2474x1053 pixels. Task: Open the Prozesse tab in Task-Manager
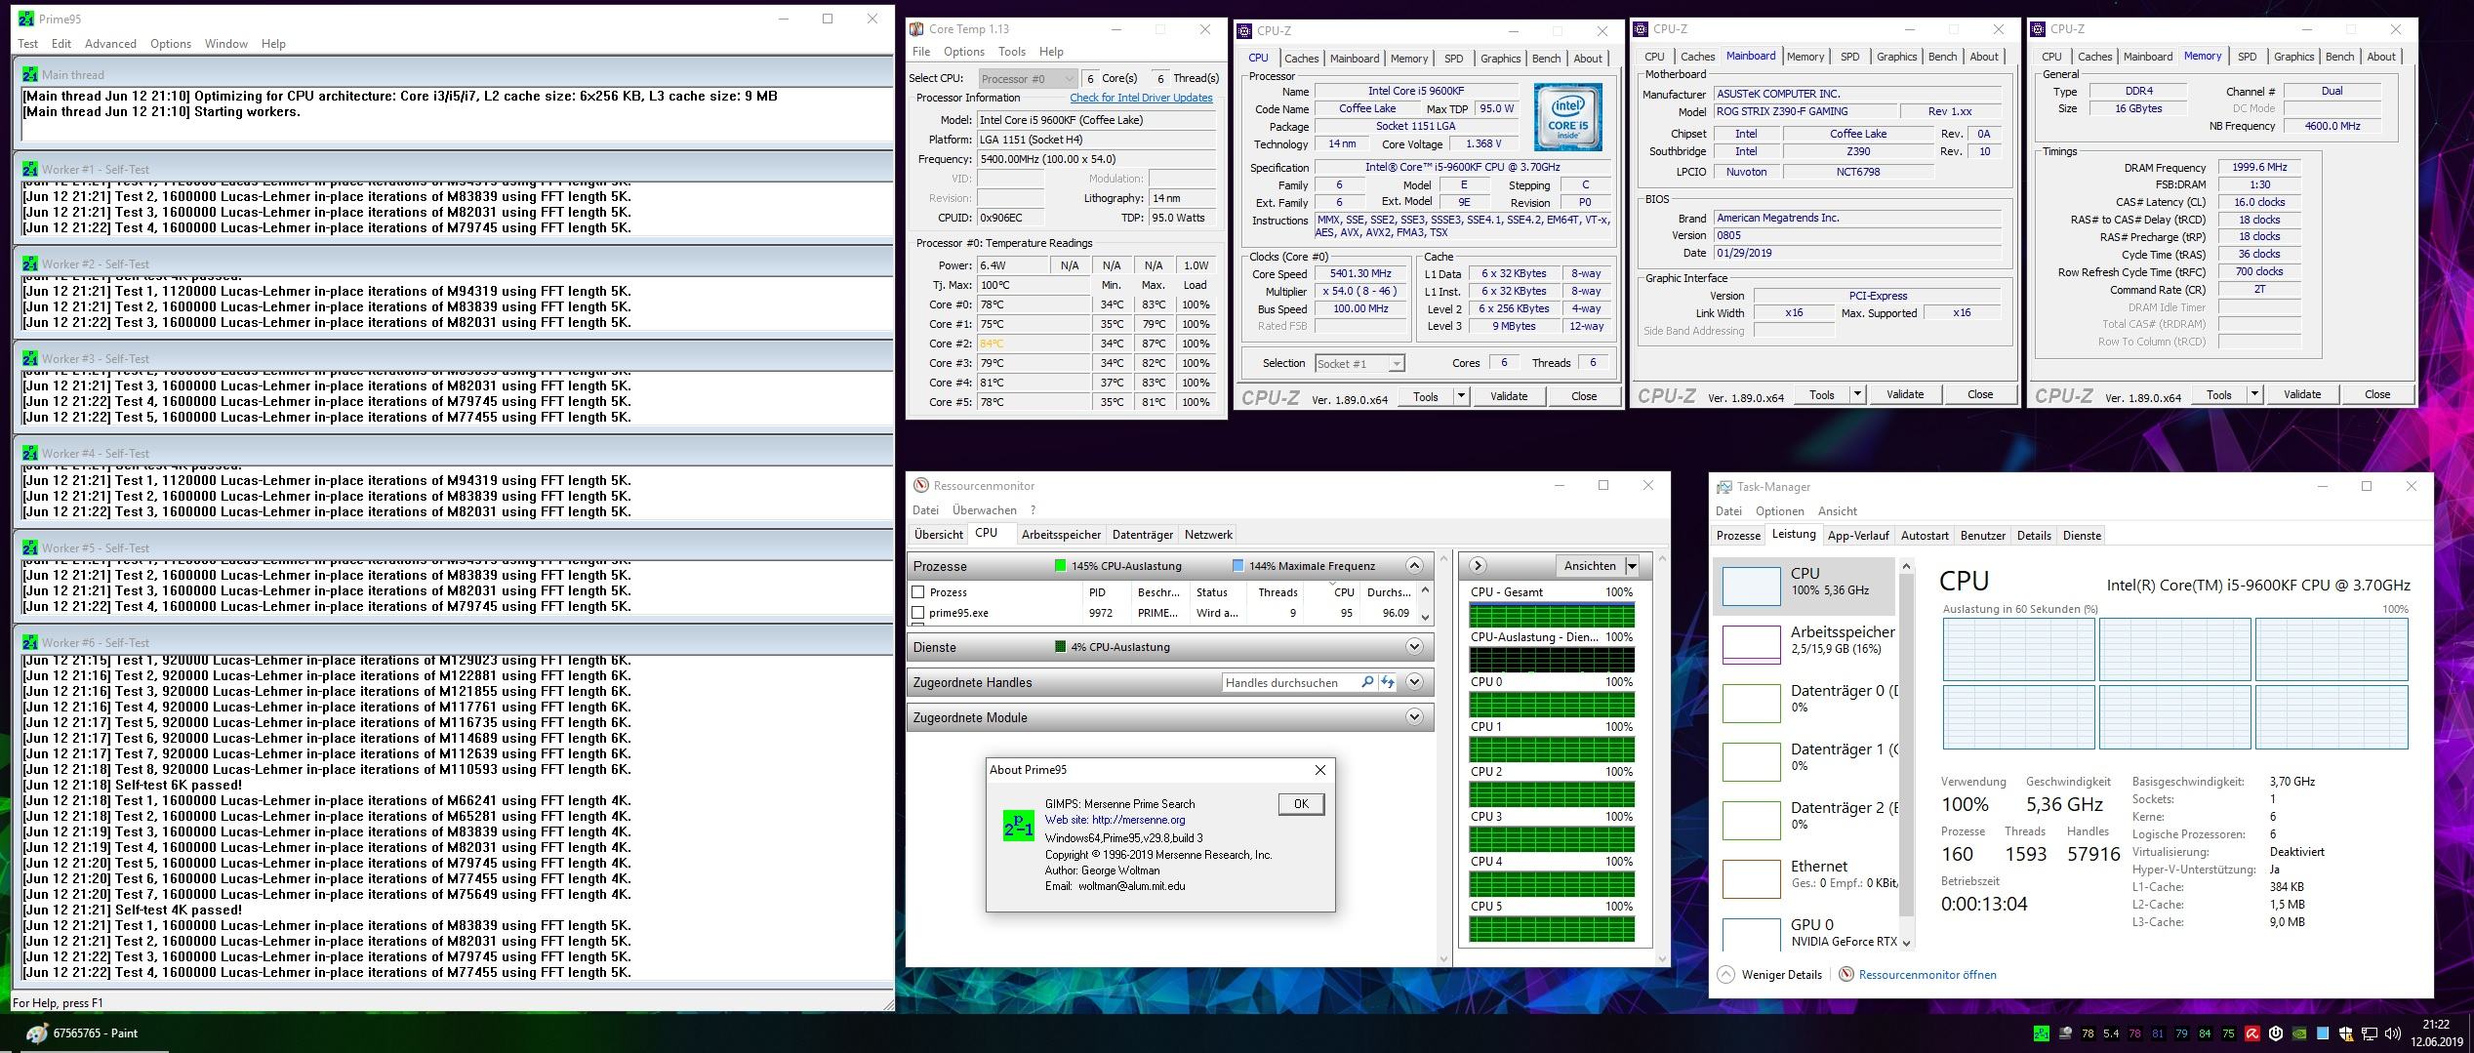1738,536
